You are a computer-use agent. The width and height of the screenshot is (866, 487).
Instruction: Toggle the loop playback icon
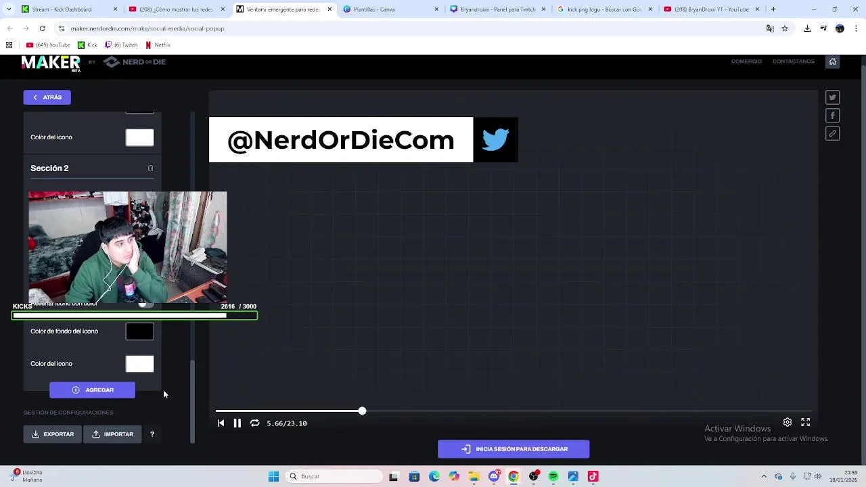coord(254,423)
